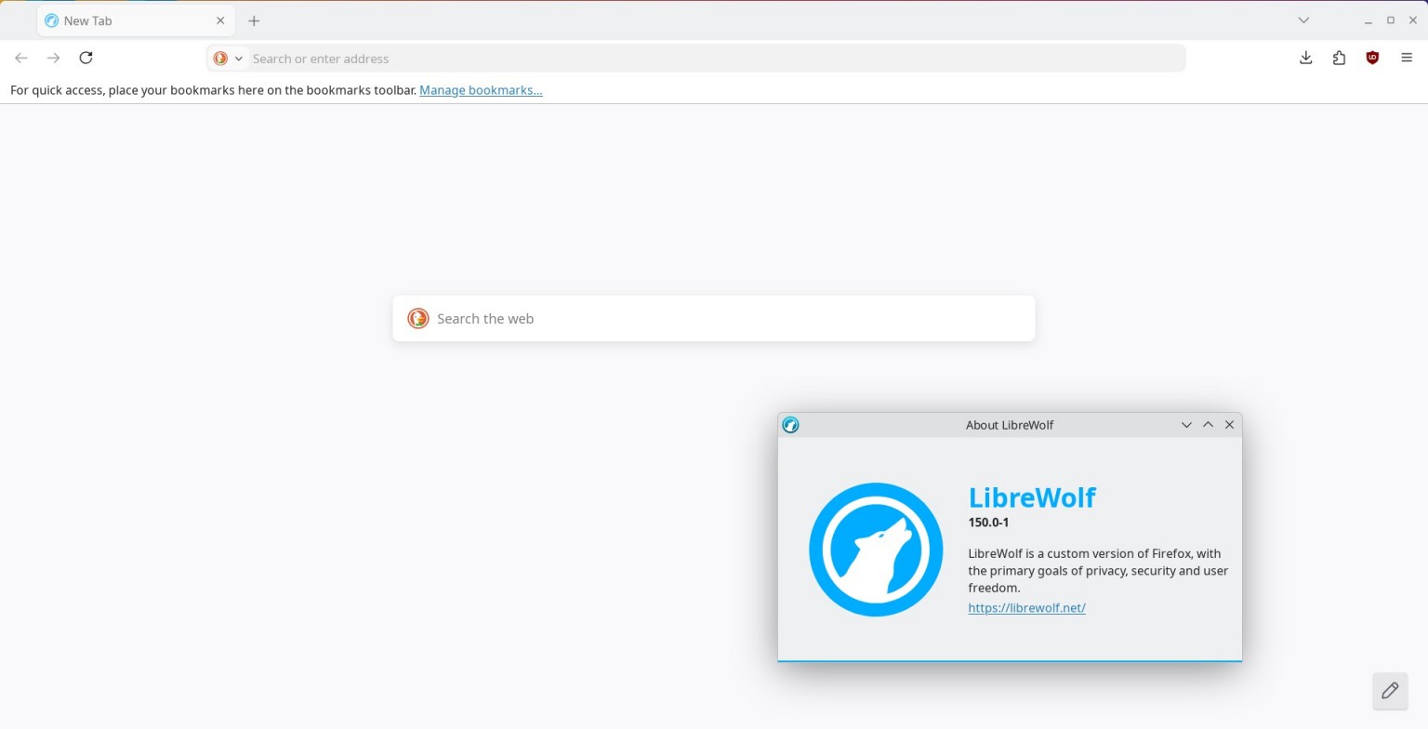Click the search engine icon in the address bar
Image resolution: width=1428 pixels, height=729 pixels.
click(x=221, y=58)
